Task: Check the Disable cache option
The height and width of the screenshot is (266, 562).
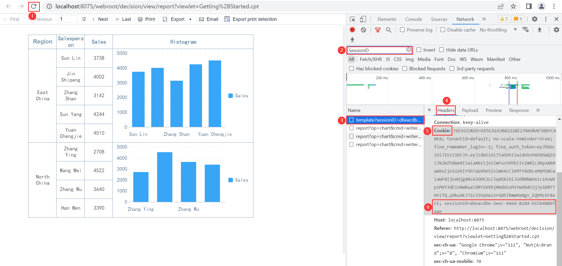Action: [x=442, y=30]
